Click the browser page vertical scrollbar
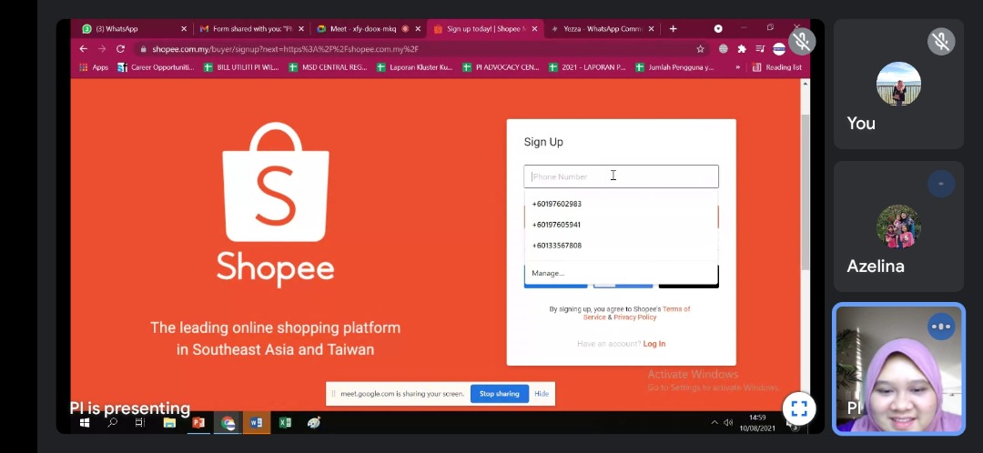983x453 pixels. point(805,193)
